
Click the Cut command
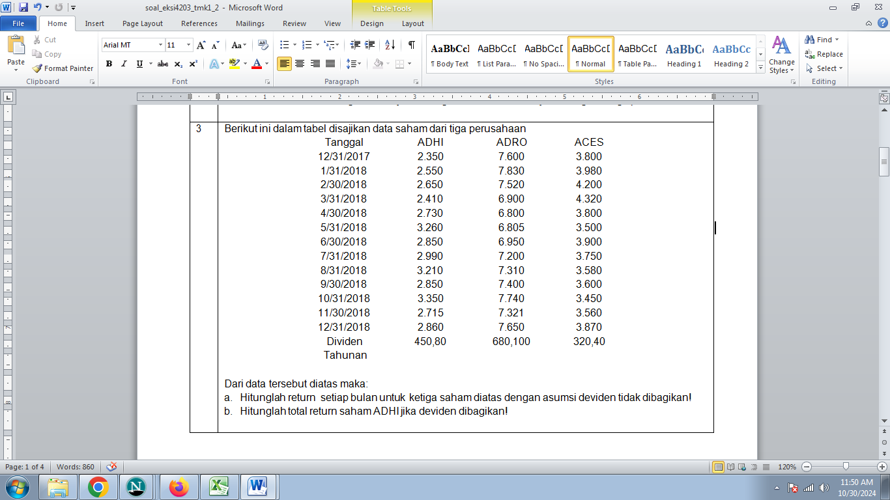(44, 40)
